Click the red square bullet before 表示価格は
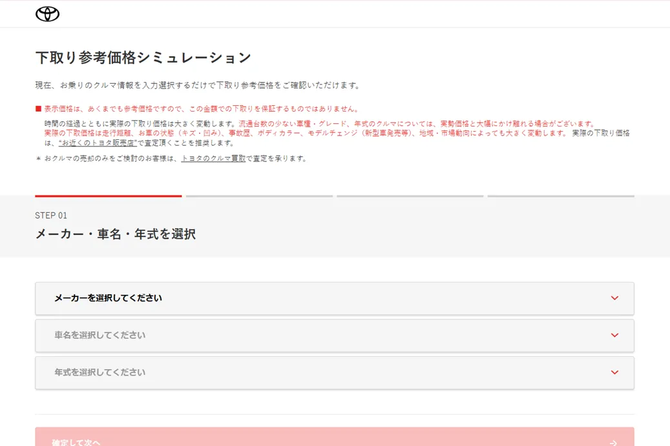This screenshot has width=670, height=446. (39, 109)
